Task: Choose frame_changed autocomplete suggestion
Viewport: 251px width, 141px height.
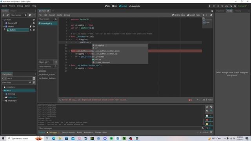Action: pos(120,63)
